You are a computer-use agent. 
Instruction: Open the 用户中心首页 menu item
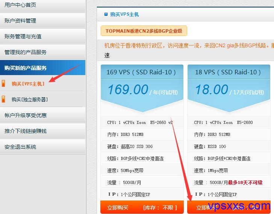[x=20, y=5]
